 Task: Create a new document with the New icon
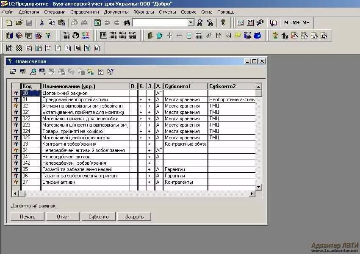[9, 22]
